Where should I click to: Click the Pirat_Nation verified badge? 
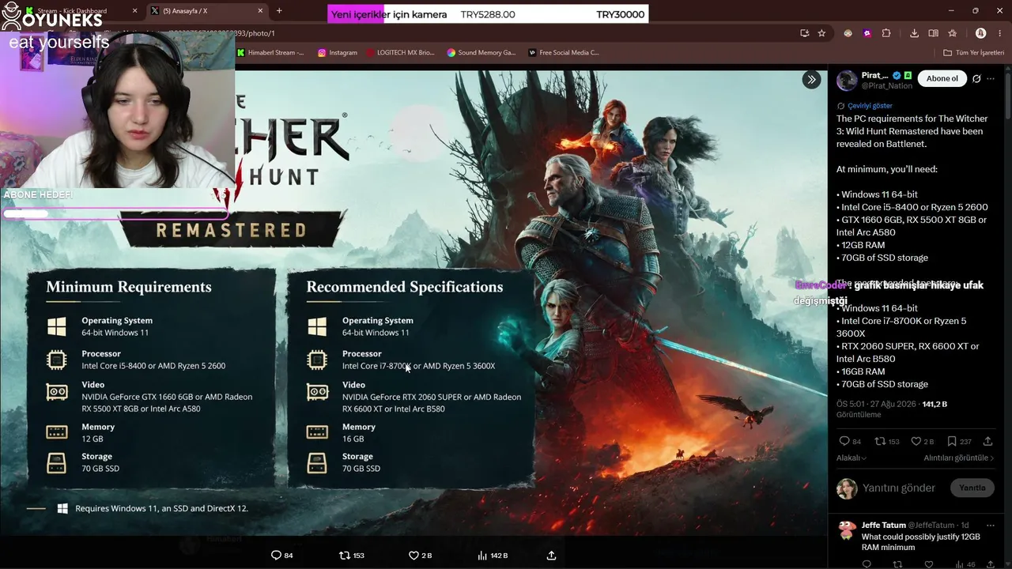[897, 76]
